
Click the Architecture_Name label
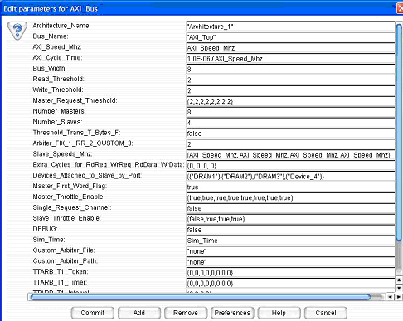click(61, 26)
